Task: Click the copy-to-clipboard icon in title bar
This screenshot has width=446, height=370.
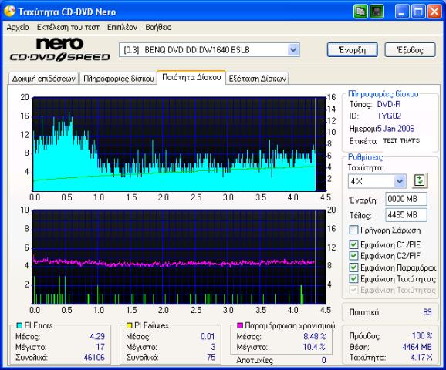Action: [x=360, y=12]
